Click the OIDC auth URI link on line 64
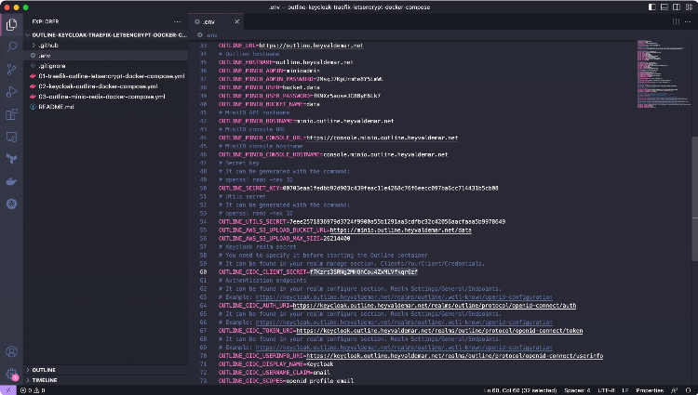Viewport: 698px width, 395px height. coord(434,306)
